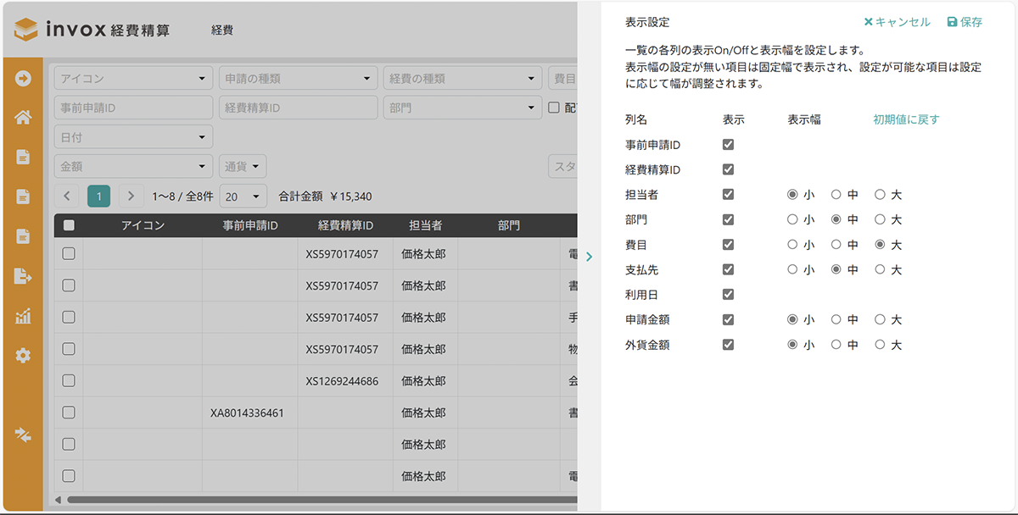Uncheck display checkbox for 事前申請ID

click(x=728, y=145)
